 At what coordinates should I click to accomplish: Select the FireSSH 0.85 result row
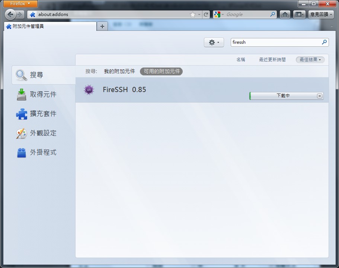point(202,90)
